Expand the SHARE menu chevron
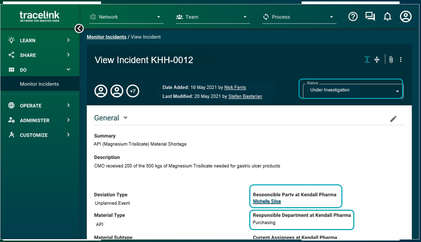Viewport: 421px width, 242px height. click(68, 55)
